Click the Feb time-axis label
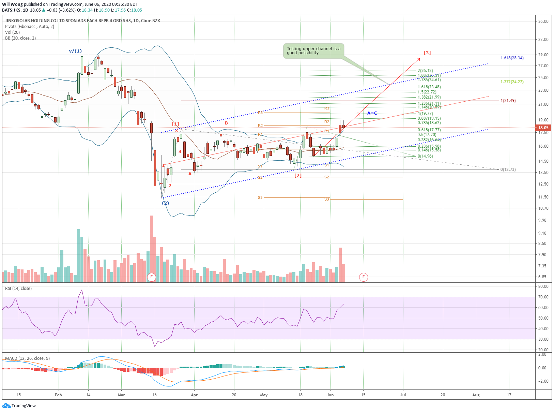The width and height of the screenshot is (554, 412). coord(58,395)
